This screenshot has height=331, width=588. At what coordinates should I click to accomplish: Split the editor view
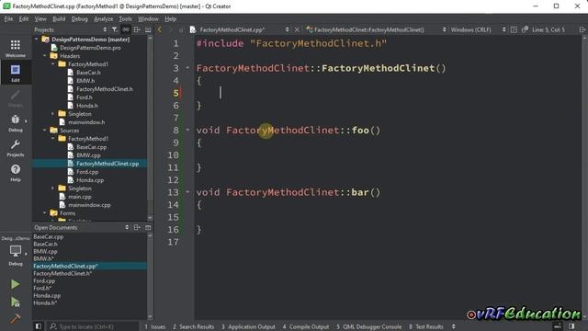(582, 29)
